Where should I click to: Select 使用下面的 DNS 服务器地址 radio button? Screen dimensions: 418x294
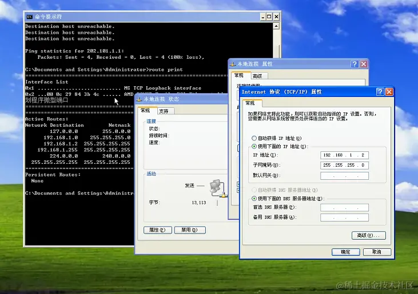tap(254, 199)
